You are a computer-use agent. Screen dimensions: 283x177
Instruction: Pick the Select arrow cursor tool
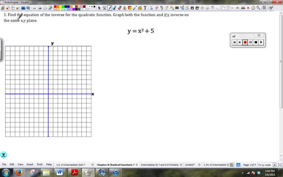coord(99,8)
